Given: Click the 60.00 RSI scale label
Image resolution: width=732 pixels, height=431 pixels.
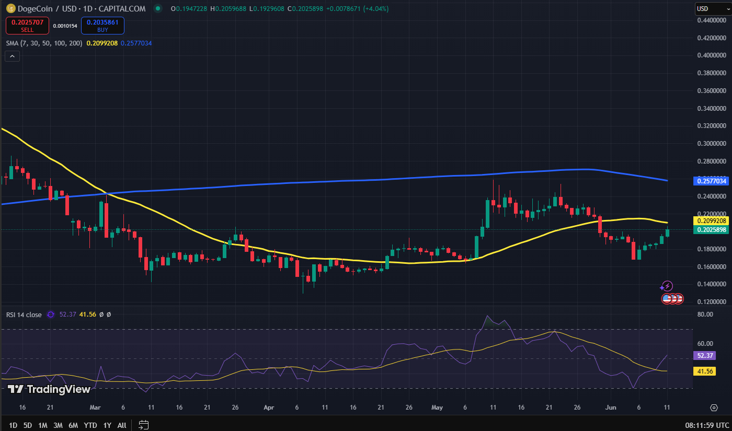Looking at the screenshot, I should pyautogui.click(x=705, y=344).
